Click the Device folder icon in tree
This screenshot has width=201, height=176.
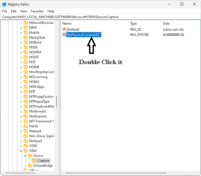pyautogui.click(x=30, y=156)
